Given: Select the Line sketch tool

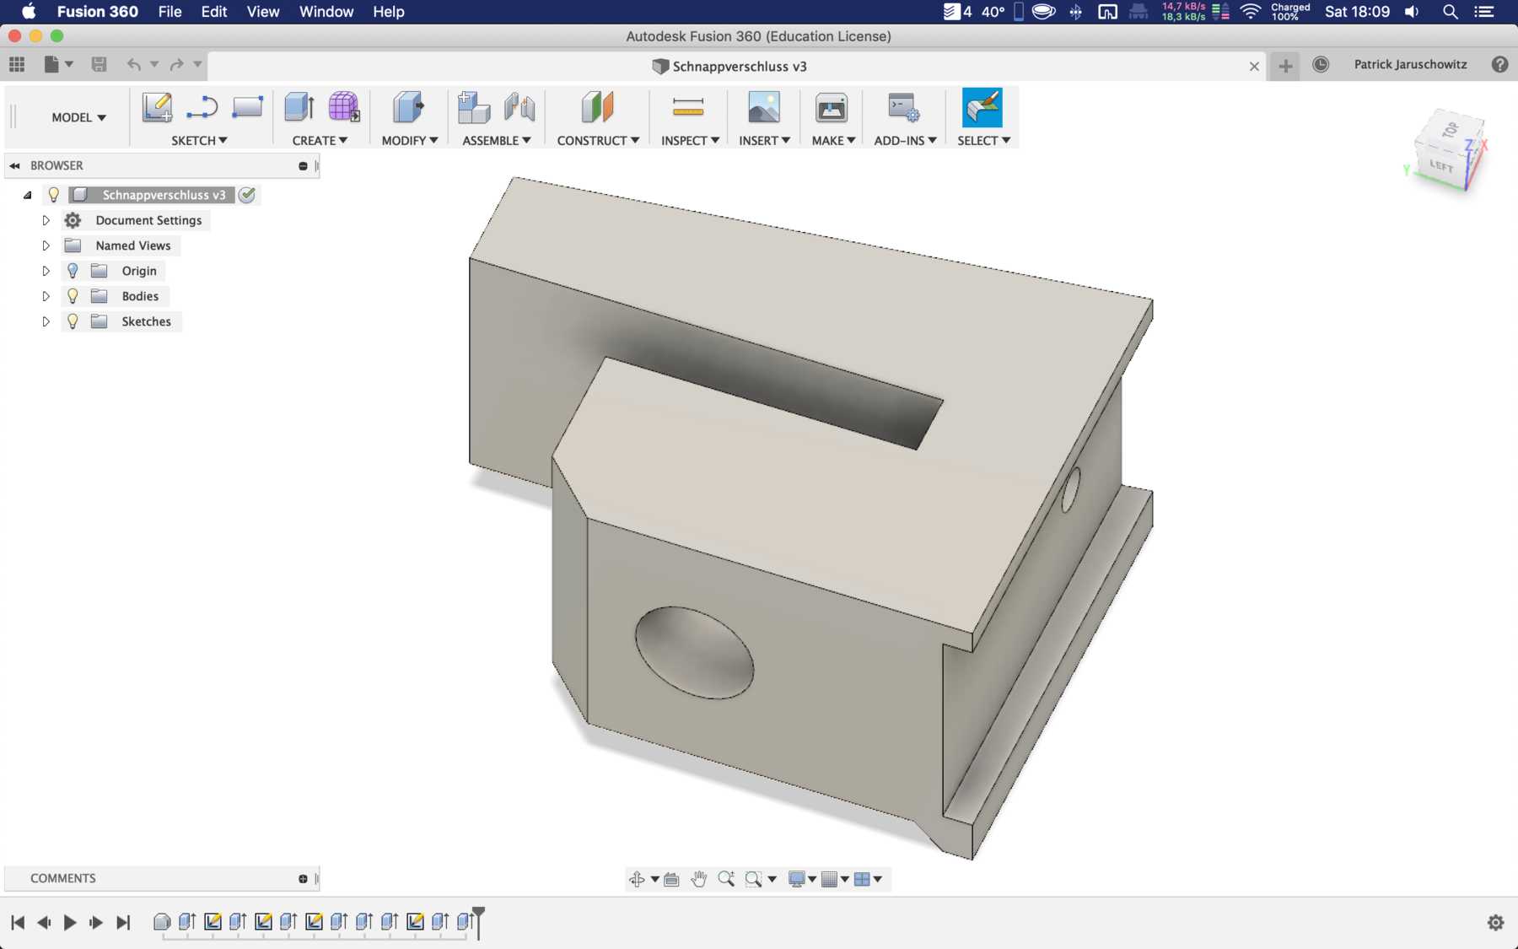Looking at the screenshot, I should (x=202, y=108).
